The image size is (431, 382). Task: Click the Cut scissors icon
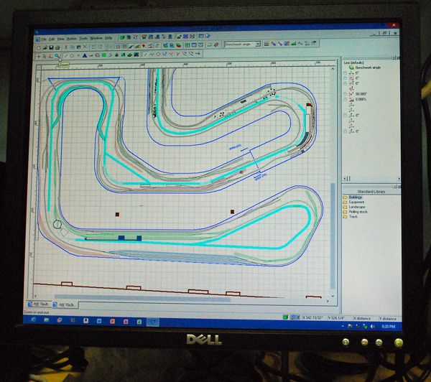click(x=66, y=47)
